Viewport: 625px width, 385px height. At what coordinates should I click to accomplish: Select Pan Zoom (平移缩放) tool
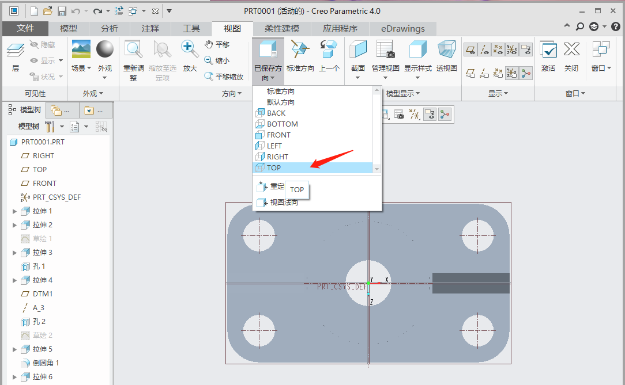[224, 77]
